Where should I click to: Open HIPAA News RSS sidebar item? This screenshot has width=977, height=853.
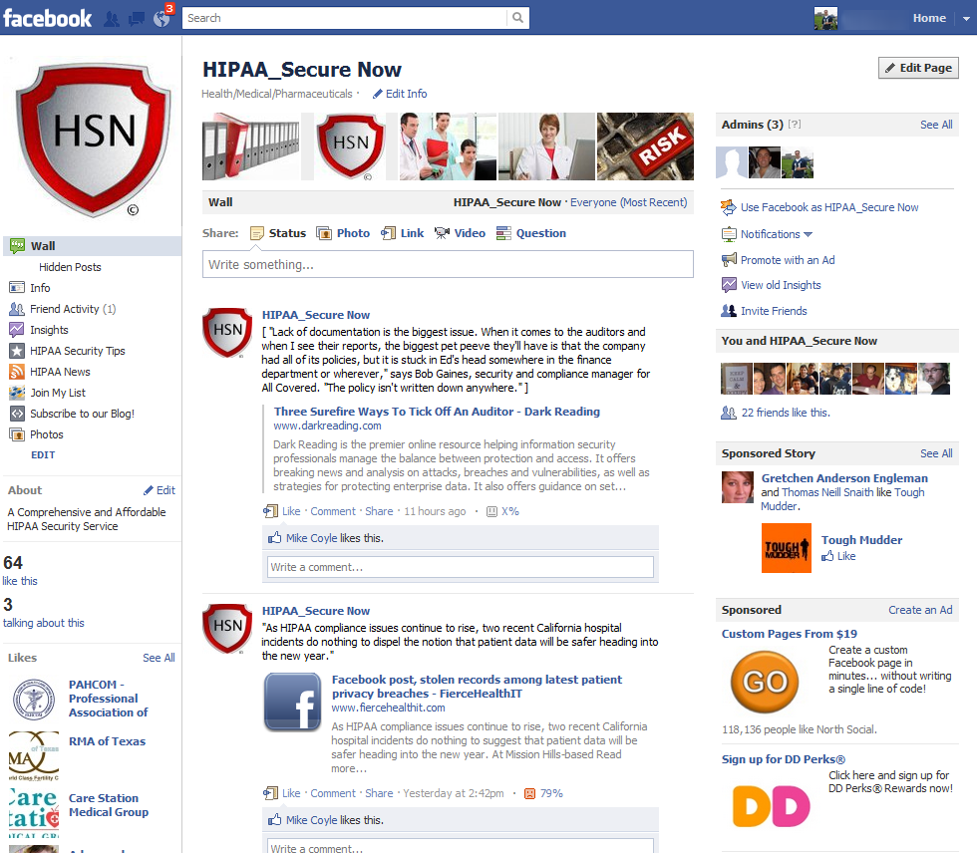(60, 372)
